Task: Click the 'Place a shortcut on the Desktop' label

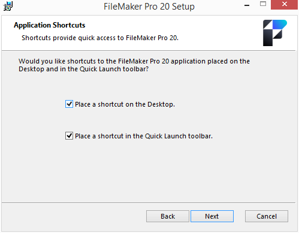Action: pos(125,104)
